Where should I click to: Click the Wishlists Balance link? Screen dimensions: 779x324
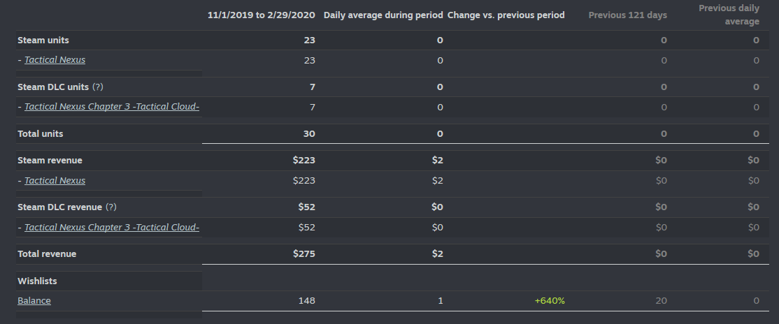coord(34,301)
